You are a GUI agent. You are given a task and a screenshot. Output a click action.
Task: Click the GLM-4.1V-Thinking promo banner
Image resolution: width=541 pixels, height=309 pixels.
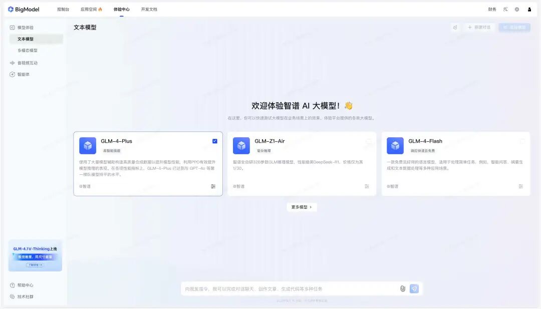point(35,255)
